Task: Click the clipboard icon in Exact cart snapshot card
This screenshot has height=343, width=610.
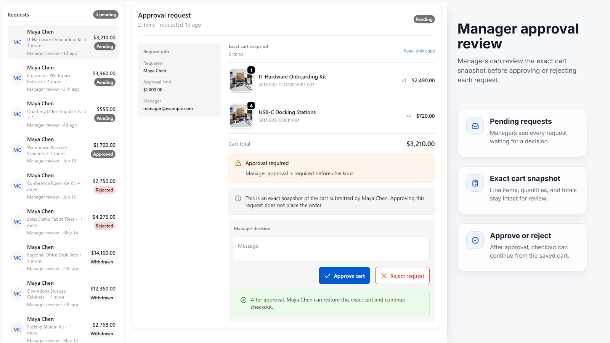Action: point(475,183)
